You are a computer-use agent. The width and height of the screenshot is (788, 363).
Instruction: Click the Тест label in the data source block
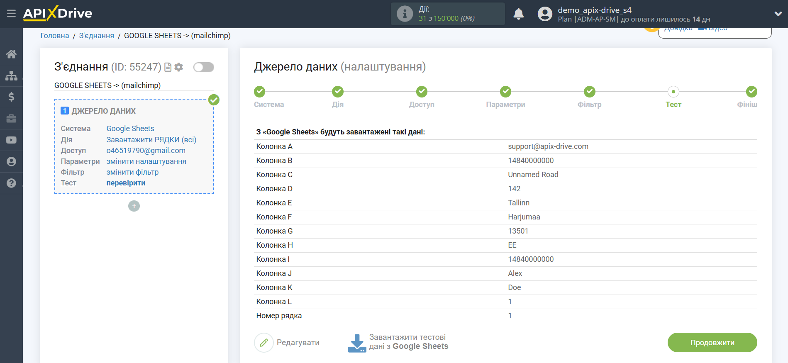point(68,183)
